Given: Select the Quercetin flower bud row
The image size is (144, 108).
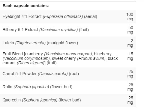Looking at the screenshot, I should click(x=68, y=100).
